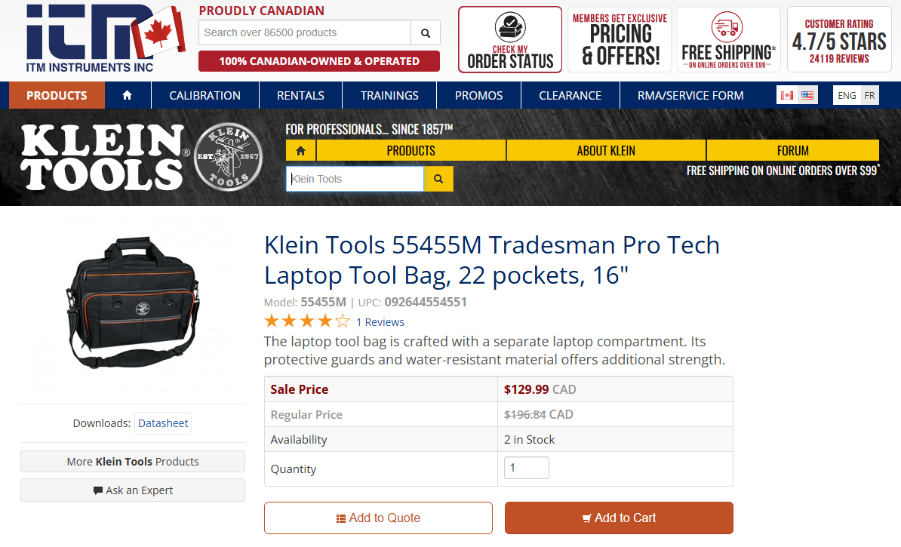Image resolution: width=901 pixels, height=547 pixels.
Task: Click the Add to Cart button
Action: [619, 518]
